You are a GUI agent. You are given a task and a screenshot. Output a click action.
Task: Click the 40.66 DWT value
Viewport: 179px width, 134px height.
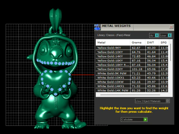(151, 78)
